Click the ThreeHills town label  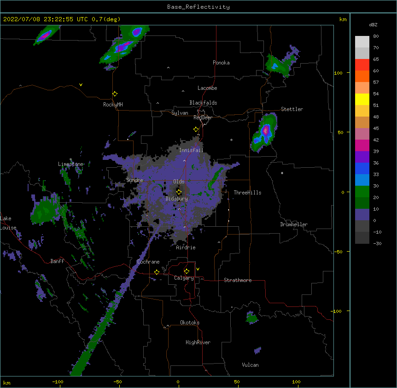(247, 193)
